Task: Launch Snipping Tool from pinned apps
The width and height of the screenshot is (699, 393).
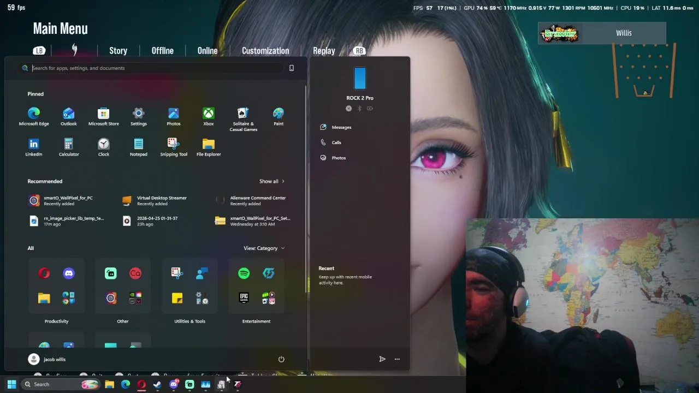Action: [174, 147]
